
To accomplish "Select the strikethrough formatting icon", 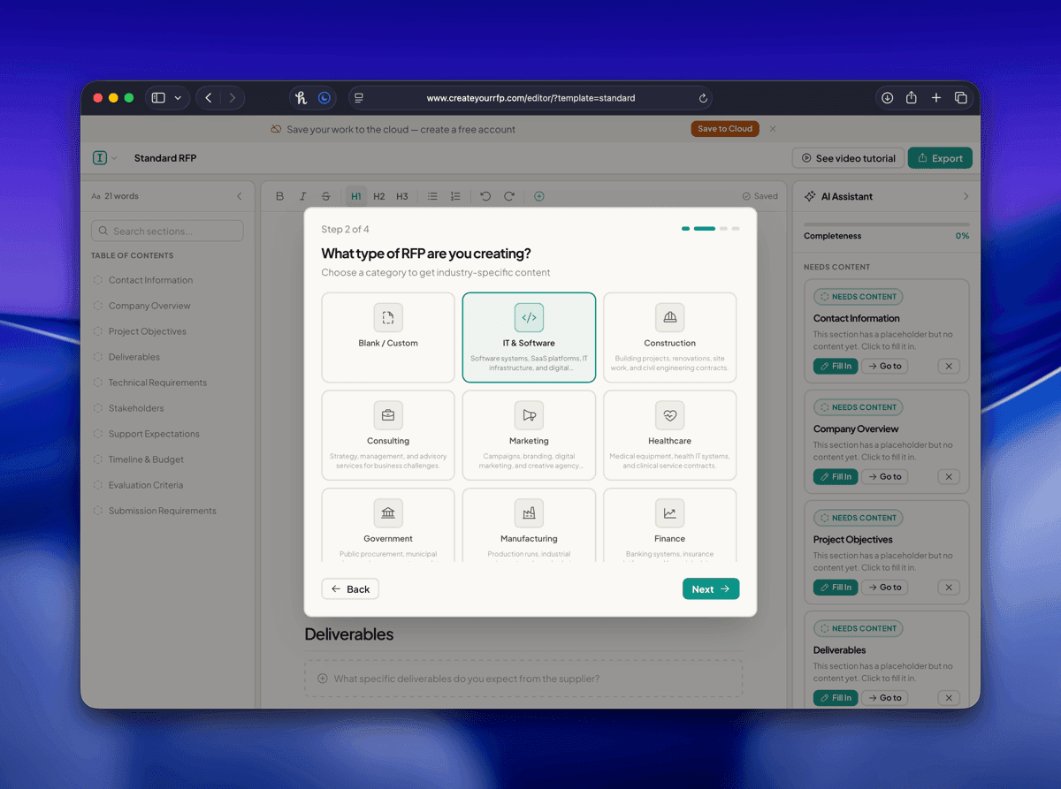I will pyautogui.click(x=325, y=195).
